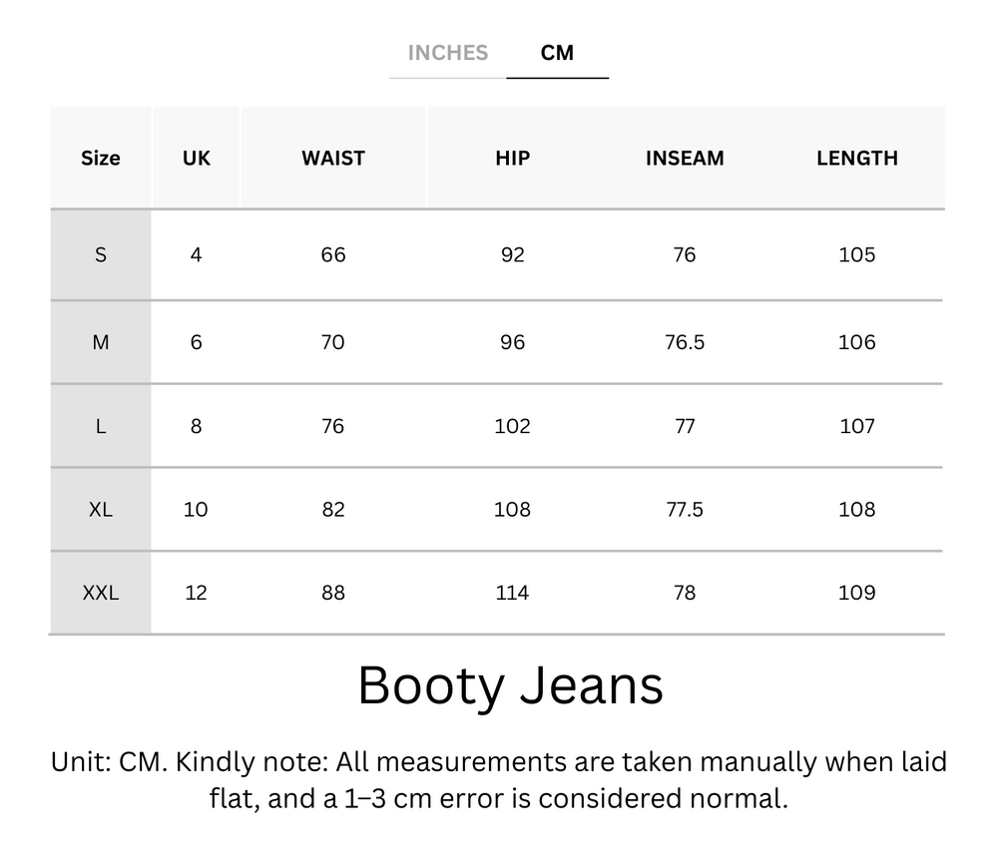Select the S size row label

(100, 254)
